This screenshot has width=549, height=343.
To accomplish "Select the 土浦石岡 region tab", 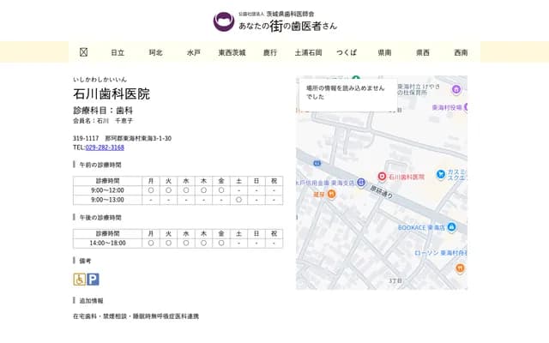I will (x=308, y=52).
